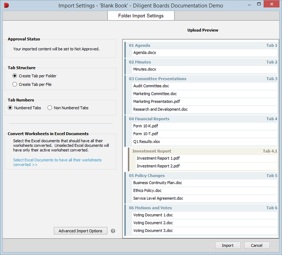Select Create Tab per Folder option
The image size is (282, 255).
15,76
